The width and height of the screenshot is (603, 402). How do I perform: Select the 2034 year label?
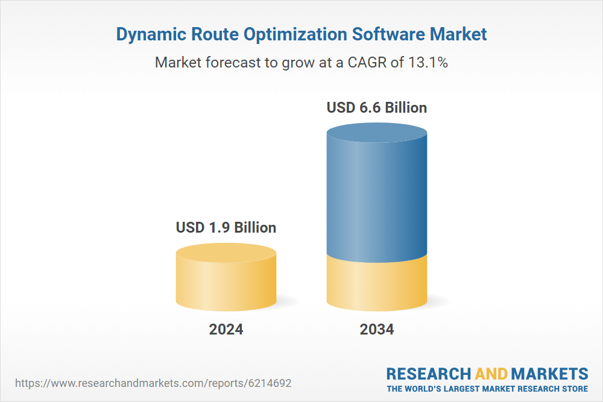click(x=376, y=330)
